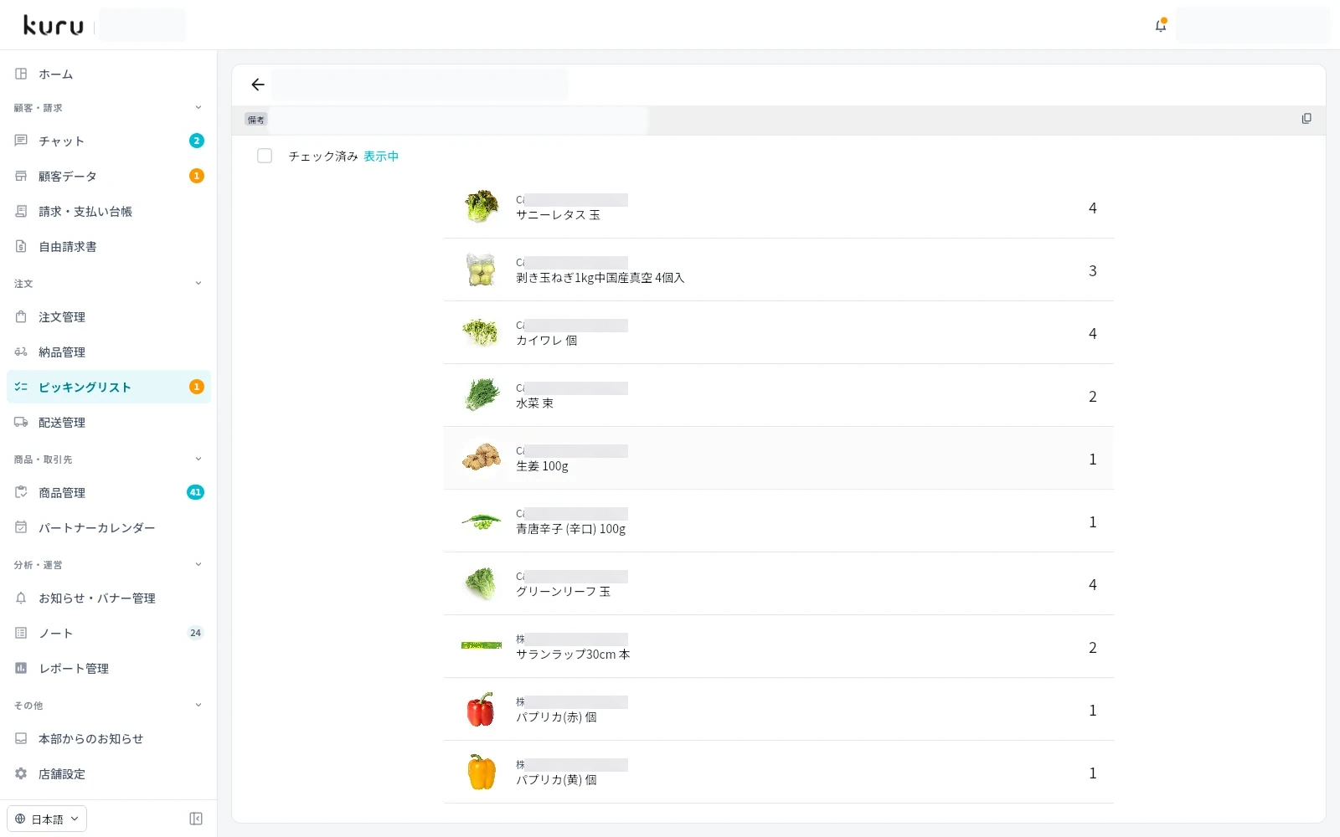Open the 日本語 language dropdown
Screen dimensions: 1340x837
[x=47, y=819]
